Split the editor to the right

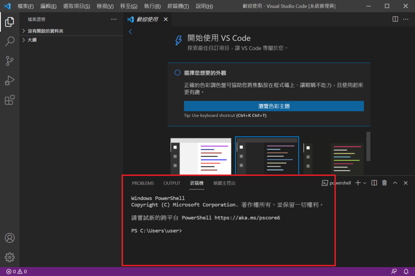tap(395, 19)
